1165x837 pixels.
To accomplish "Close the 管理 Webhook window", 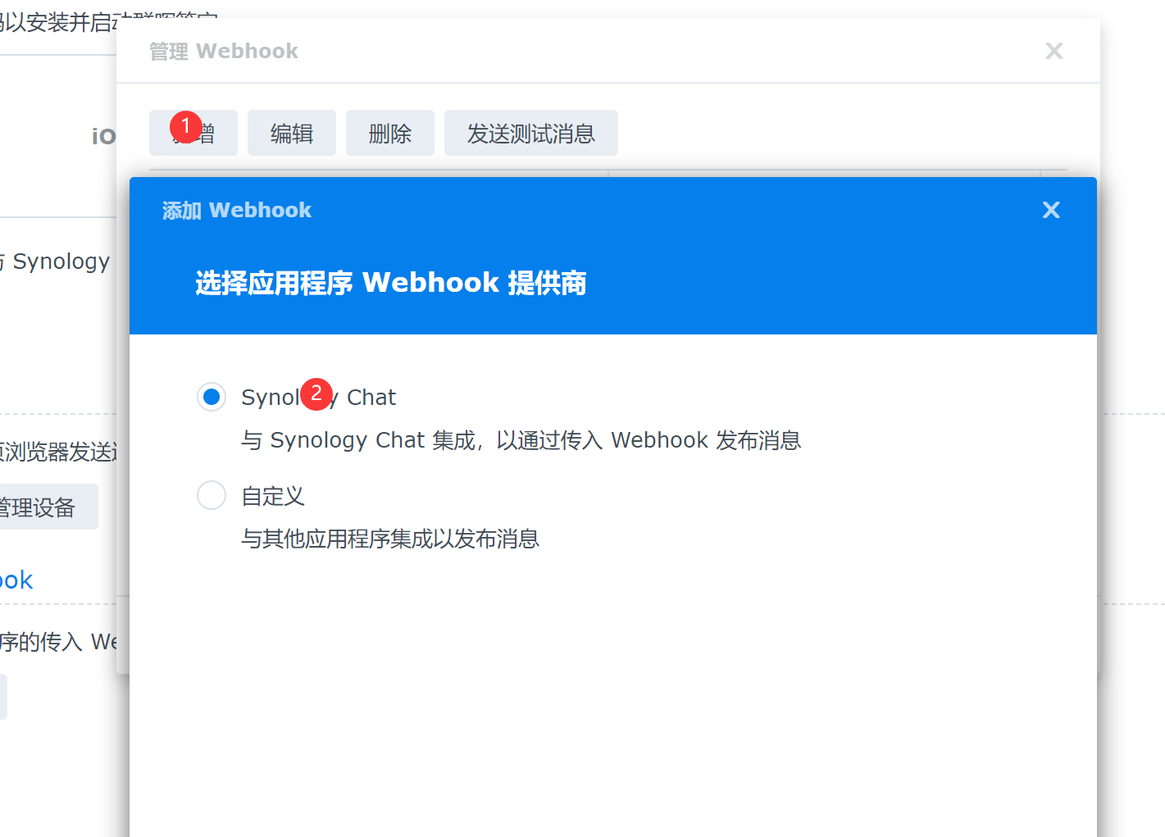I will coord(1054,51).
